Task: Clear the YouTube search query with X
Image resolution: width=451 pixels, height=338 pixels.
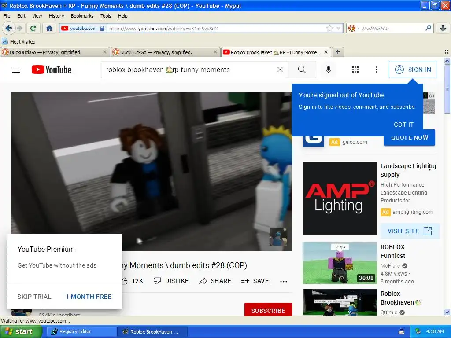Action: [x=280, y=70]
